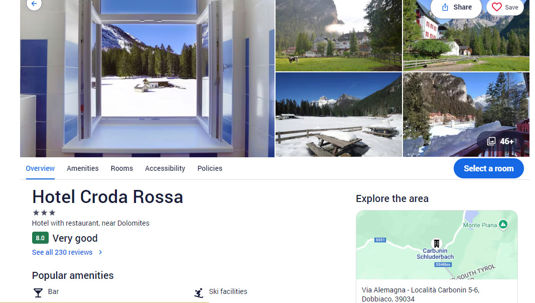Screen dimensions: 535x303
Task: Click the Select a room button
Action: click(489, 168)
